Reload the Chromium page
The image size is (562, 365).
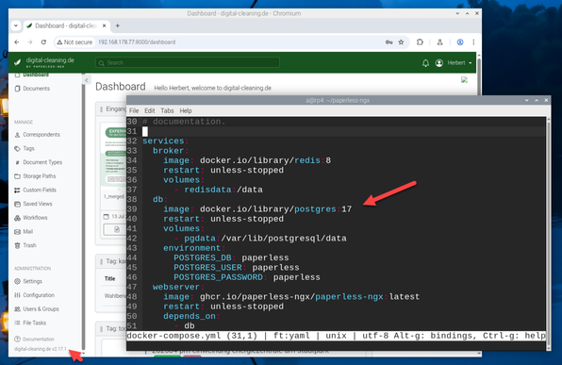tap(43, 42)
